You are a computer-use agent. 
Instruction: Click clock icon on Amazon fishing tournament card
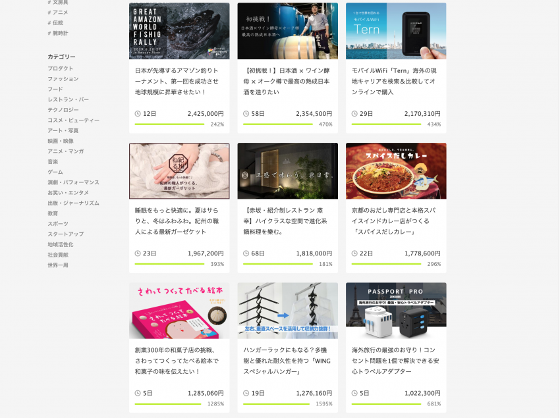(x=138, y=114)
